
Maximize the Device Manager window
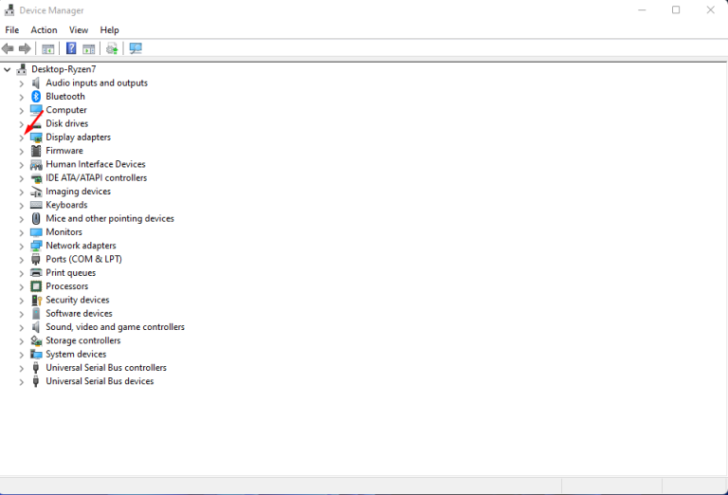[x=676, y=9]
